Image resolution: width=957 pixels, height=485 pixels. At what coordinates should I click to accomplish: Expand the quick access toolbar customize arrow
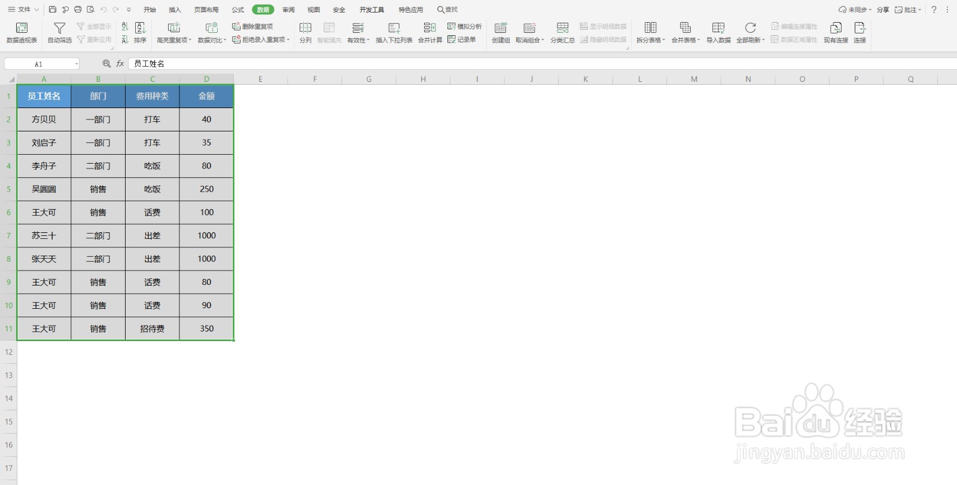(x=129, y=10)
